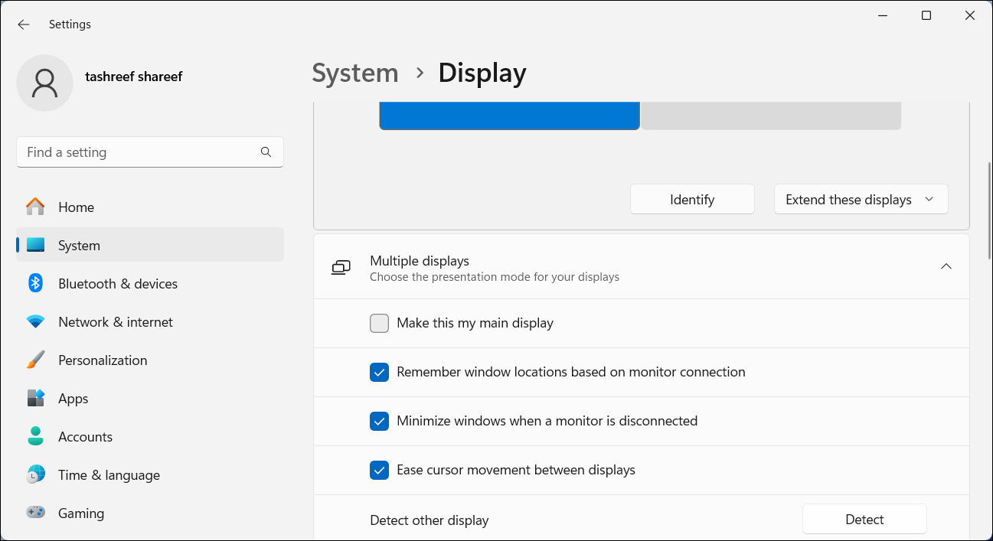Disable Remember window locations based on monitor connection
The width and height of the screenshot is (993, 541).
tap(379, 372)
